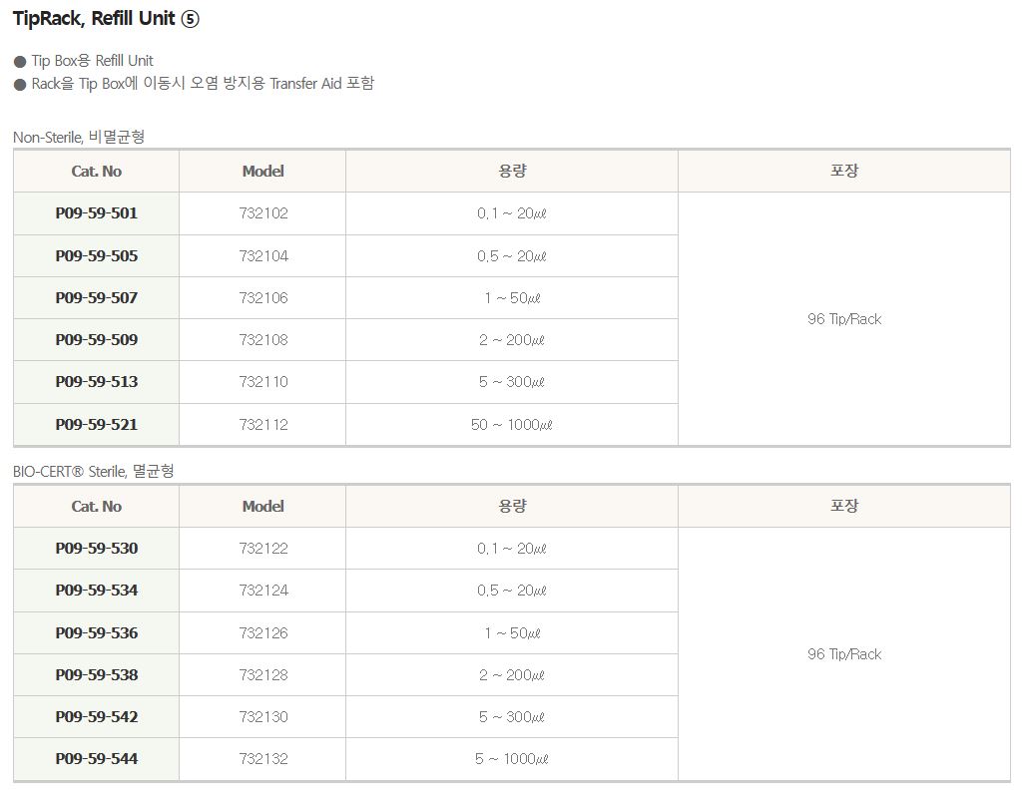Select catalog number P09-59-521

pyautogui.click(x=97, y=425)
